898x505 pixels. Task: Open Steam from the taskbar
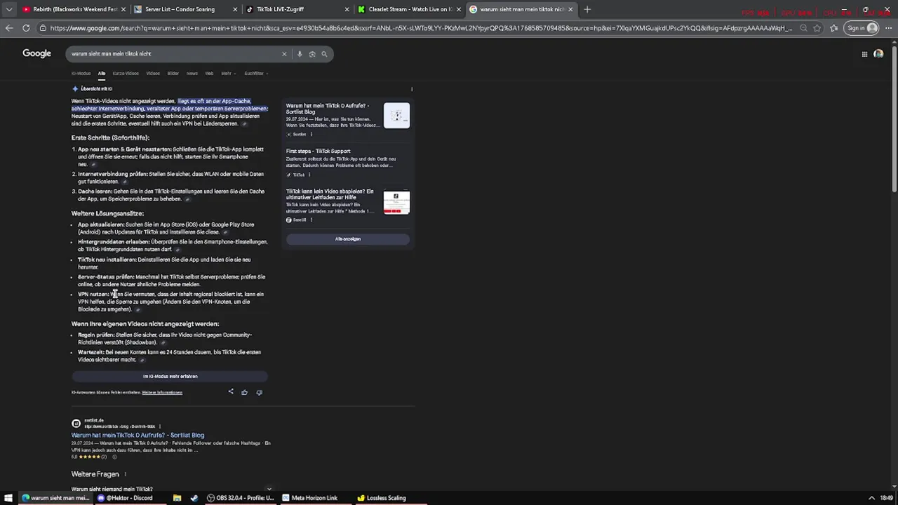[x=194, y=498]
